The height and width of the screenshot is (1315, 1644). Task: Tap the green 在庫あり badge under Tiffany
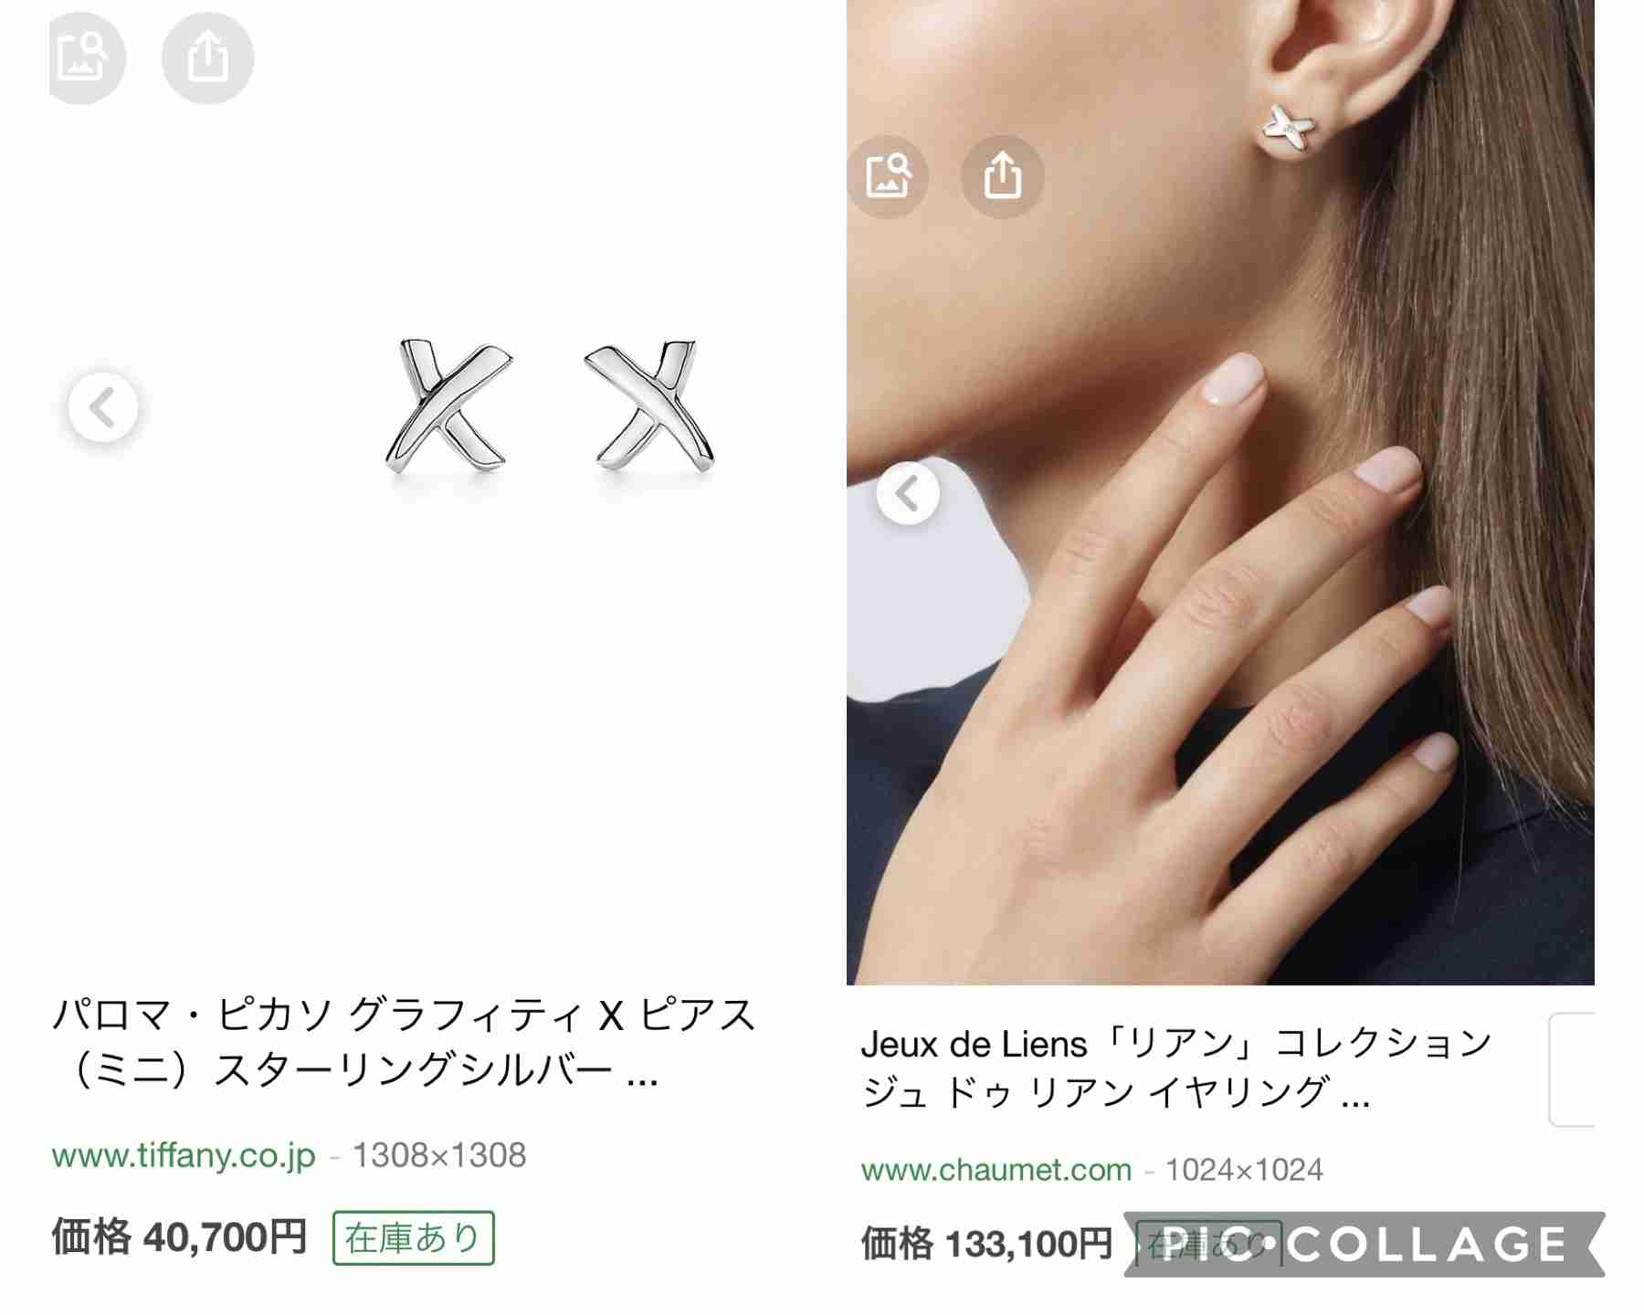pos(414,1238)
